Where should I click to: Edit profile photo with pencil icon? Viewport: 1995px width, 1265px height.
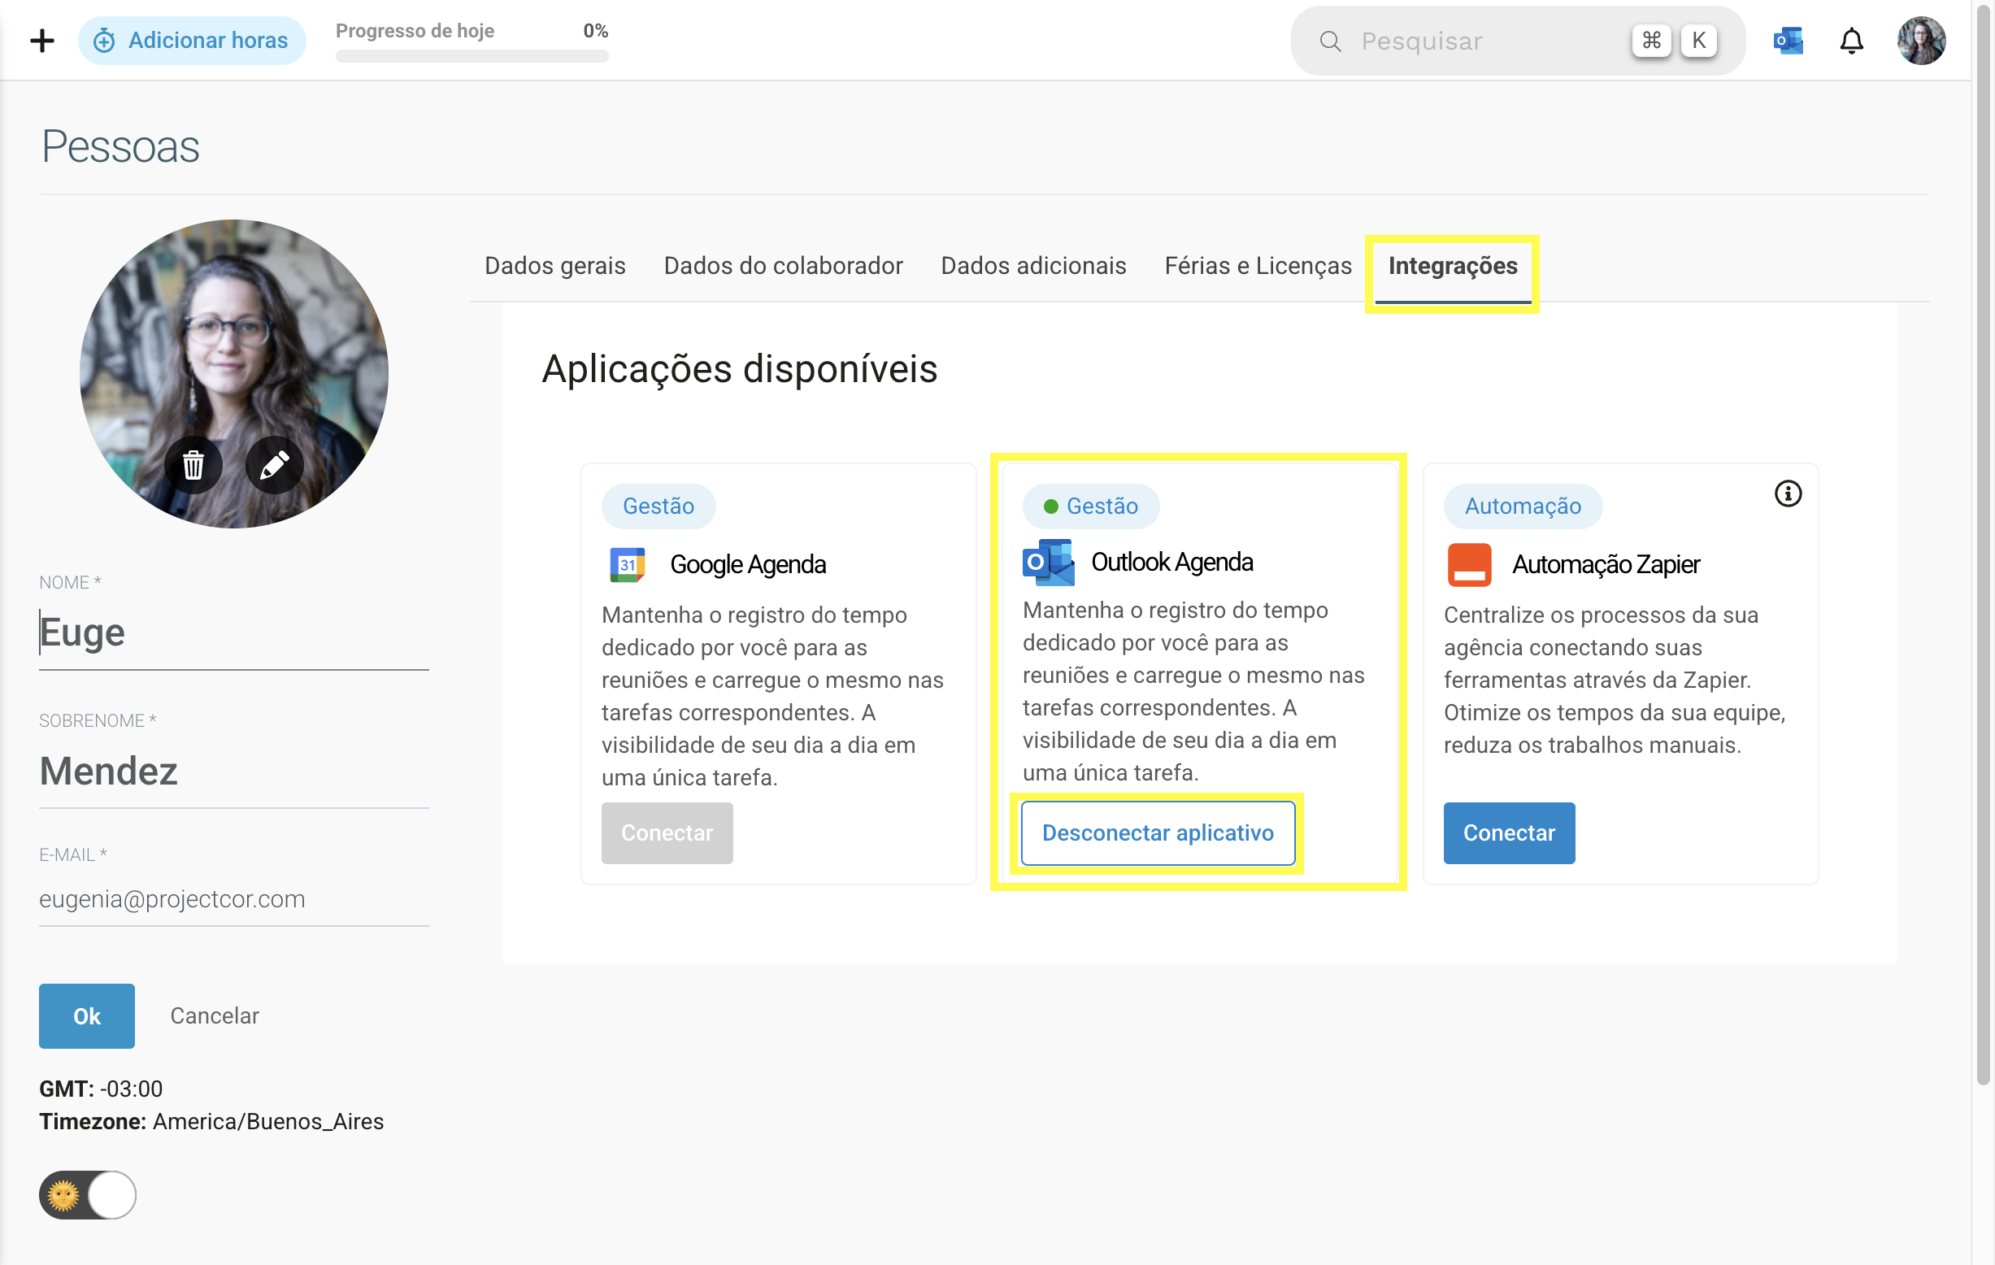tap(274, 465)
